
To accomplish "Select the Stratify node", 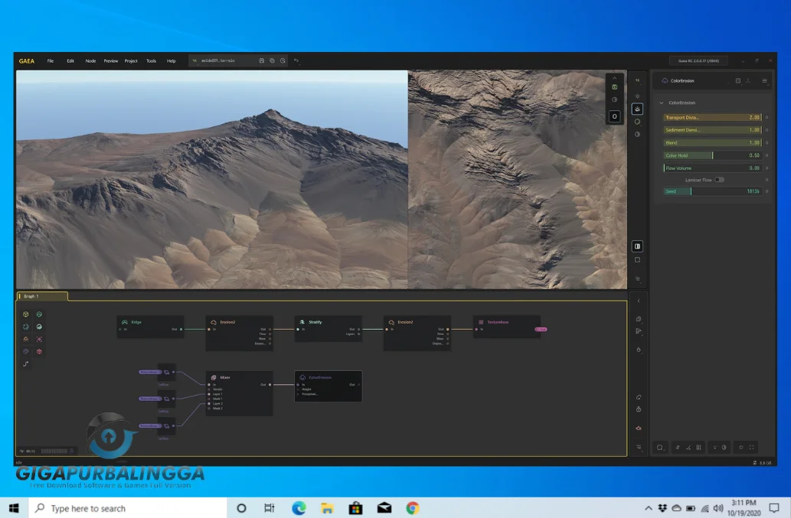I will click(x=328, y=328).
